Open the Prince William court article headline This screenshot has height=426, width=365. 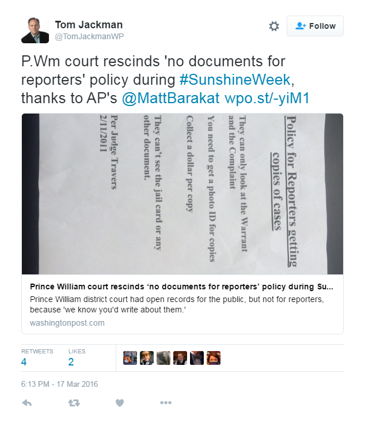(181, 286)
